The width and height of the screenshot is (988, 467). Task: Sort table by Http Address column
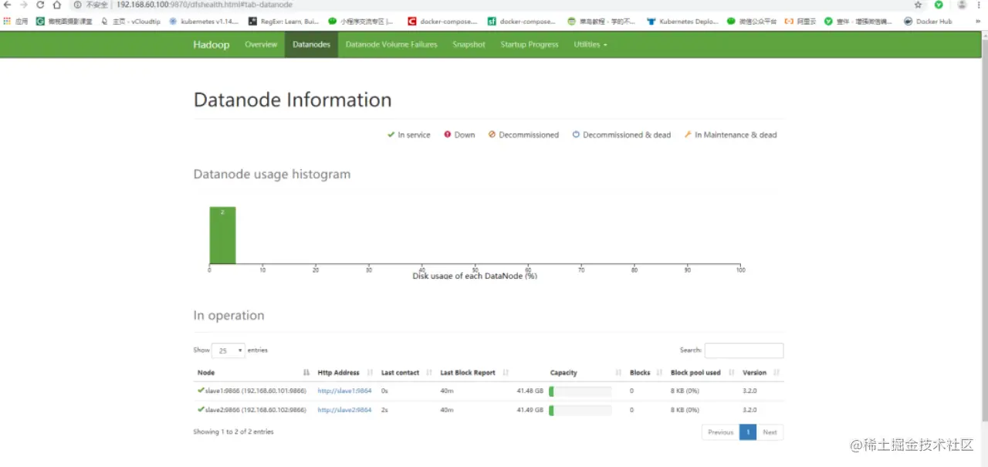(x=344, y=373)
